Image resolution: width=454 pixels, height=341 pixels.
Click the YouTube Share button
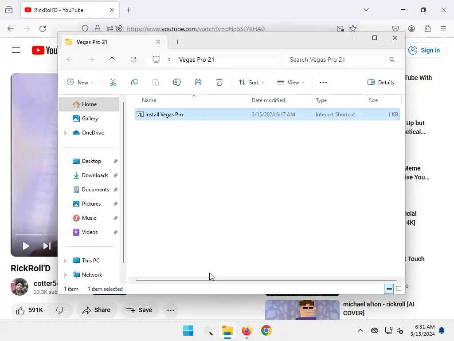pos(96,310)
